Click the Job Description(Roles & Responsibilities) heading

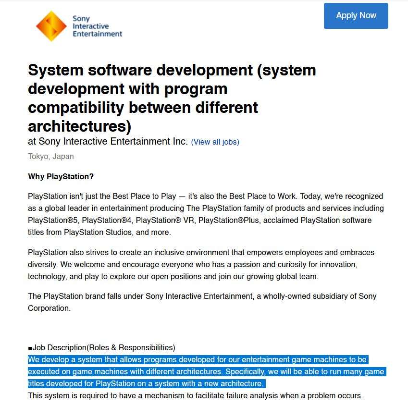(x=101, y=347)
